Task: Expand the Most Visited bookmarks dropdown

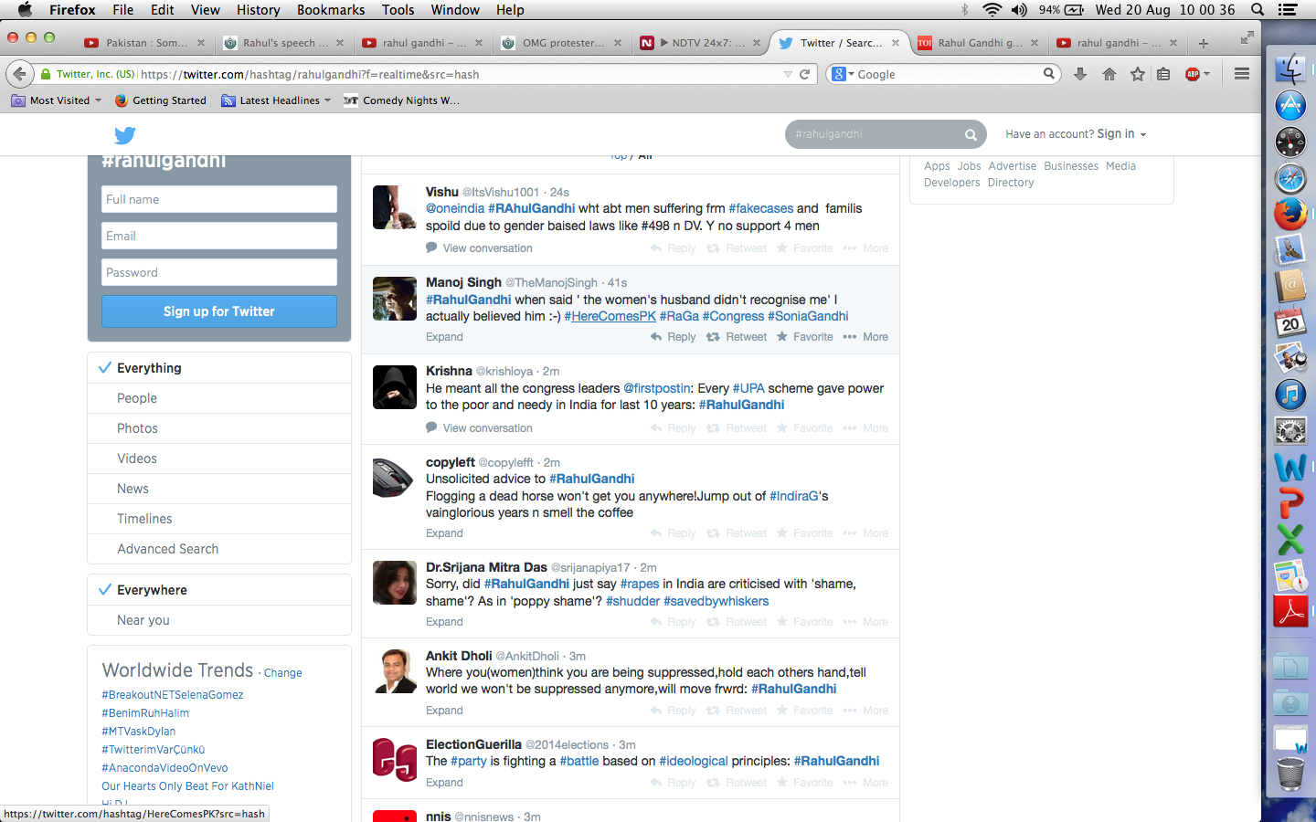Action: 56,100
